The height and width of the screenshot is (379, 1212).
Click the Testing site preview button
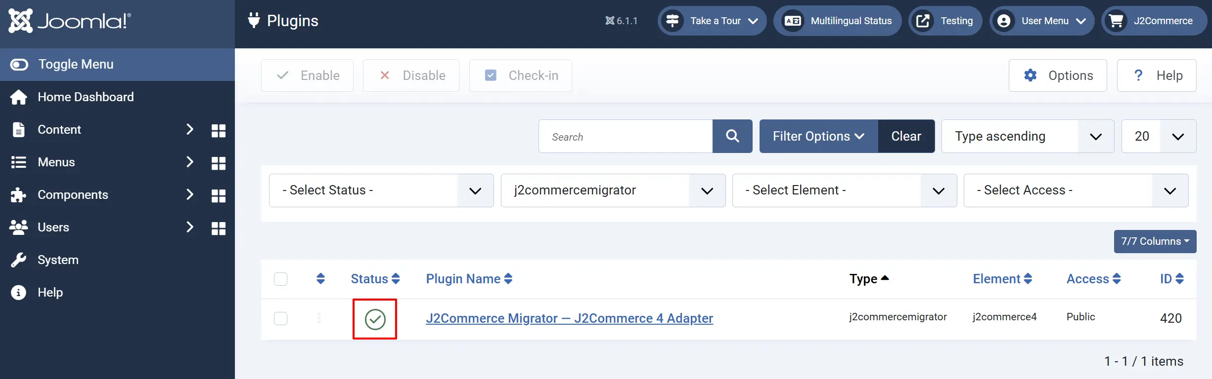pyautogui.click(x=945, y=21)
